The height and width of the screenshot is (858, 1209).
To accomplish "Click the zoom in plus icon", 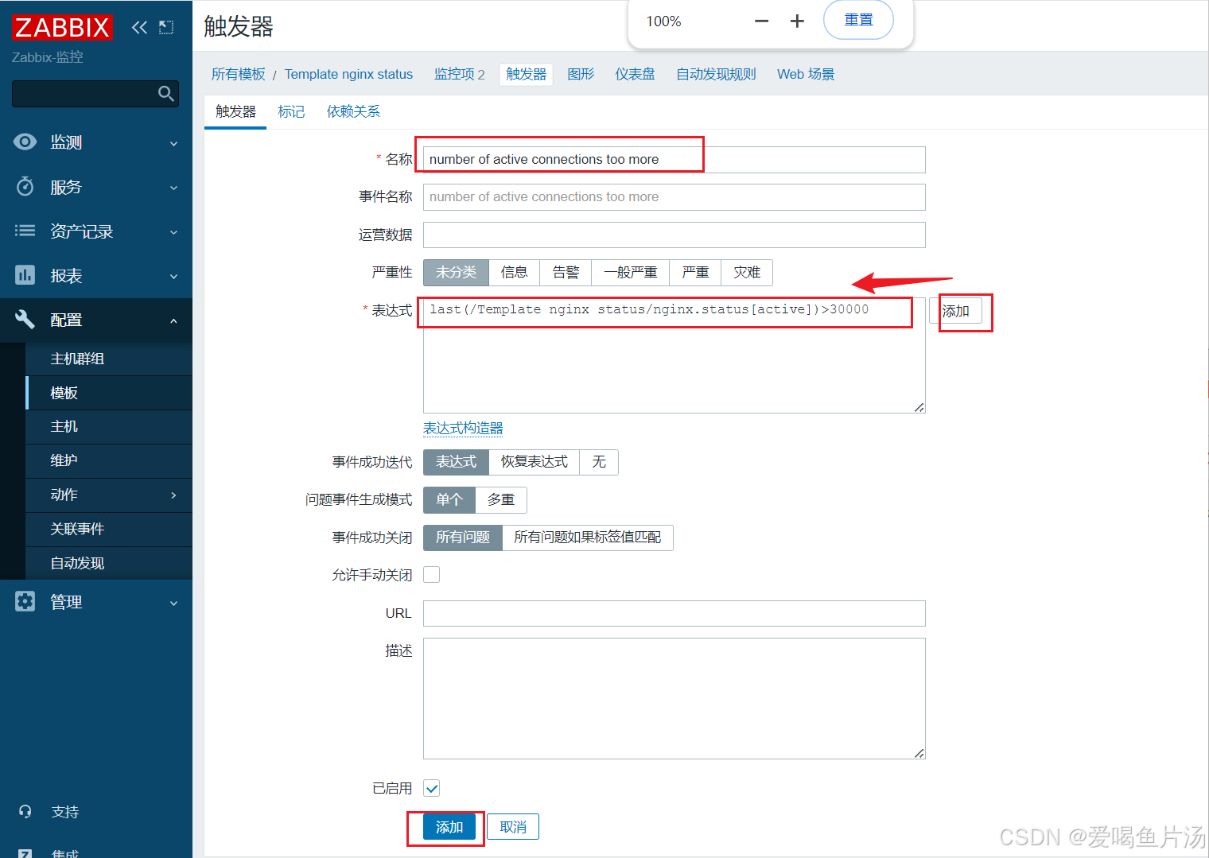I will coord(797,21).
